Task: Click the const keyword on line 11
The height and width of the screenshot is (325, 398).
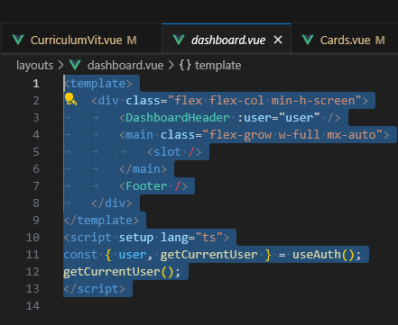Action: point(80,255)
